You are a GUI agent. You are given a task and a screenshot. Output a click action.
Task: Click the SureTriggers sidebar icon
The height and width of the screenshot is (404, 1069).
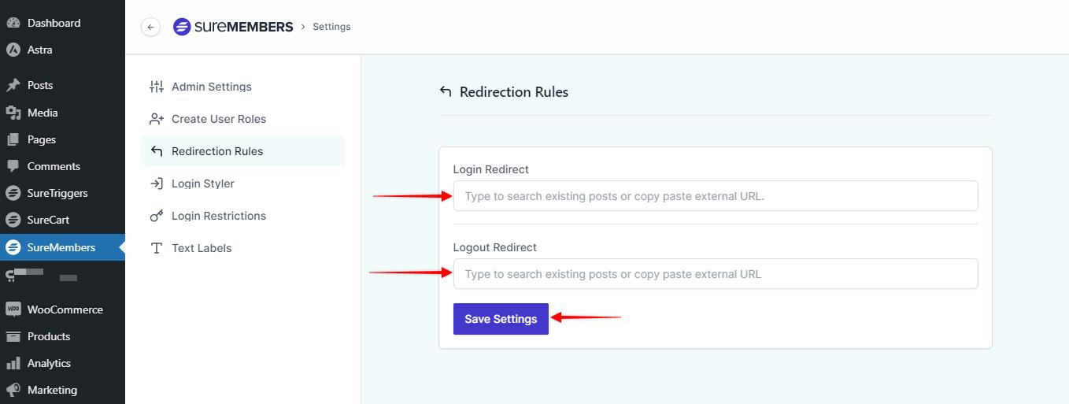click(x=13, y=193)
